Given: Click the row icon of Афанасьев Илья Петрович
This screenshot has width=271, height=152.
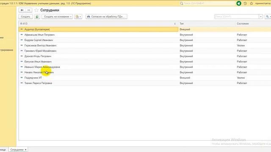Looking at the screenshot, I should (x=22, y=35).
